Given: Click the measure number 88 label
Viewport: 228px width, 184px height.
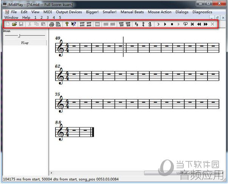Looking at the screenshot, I should pos(58,123).
